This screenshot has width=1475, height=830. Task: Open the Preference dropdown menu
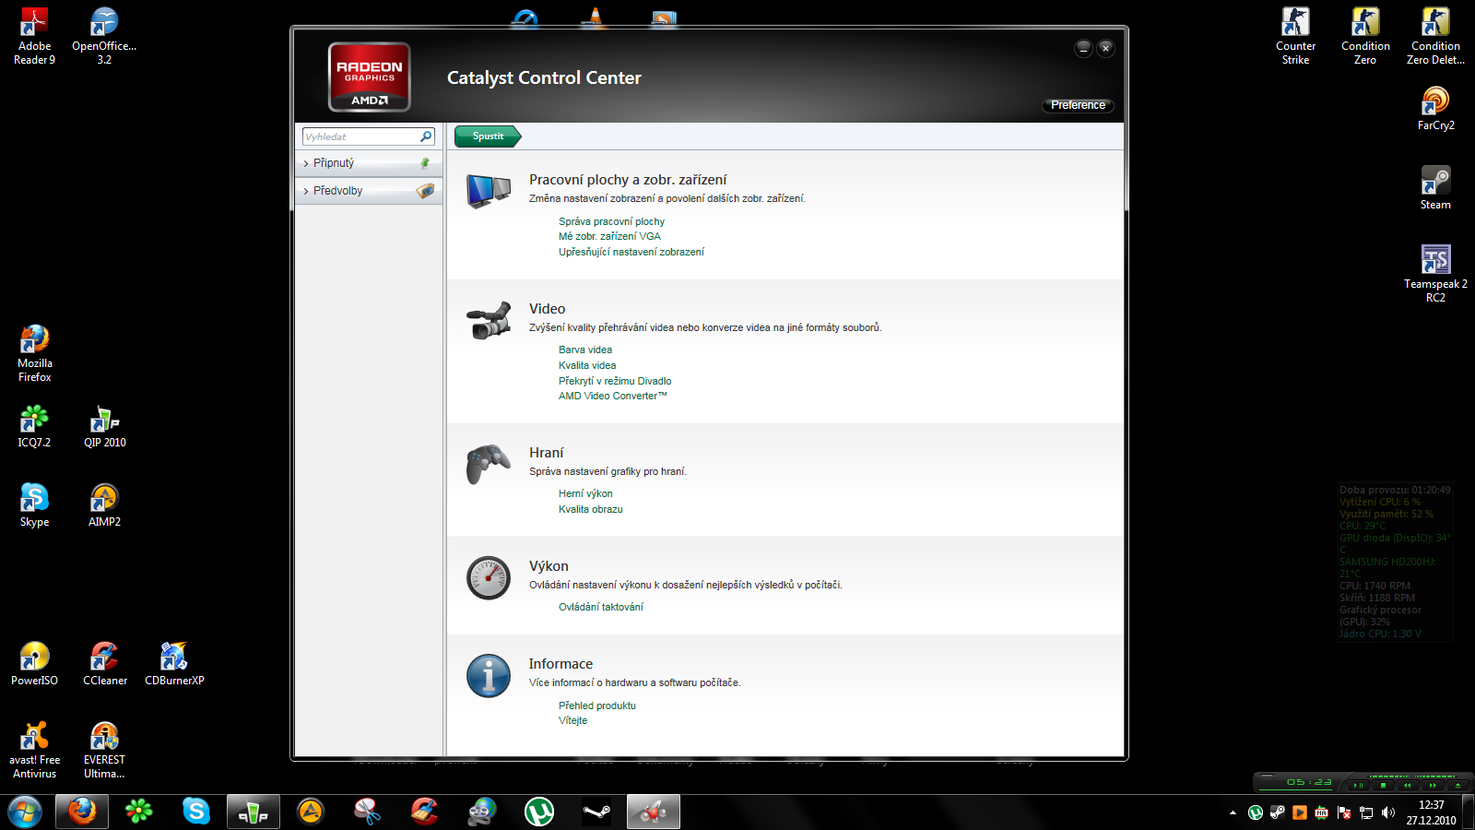[1078, 105]
